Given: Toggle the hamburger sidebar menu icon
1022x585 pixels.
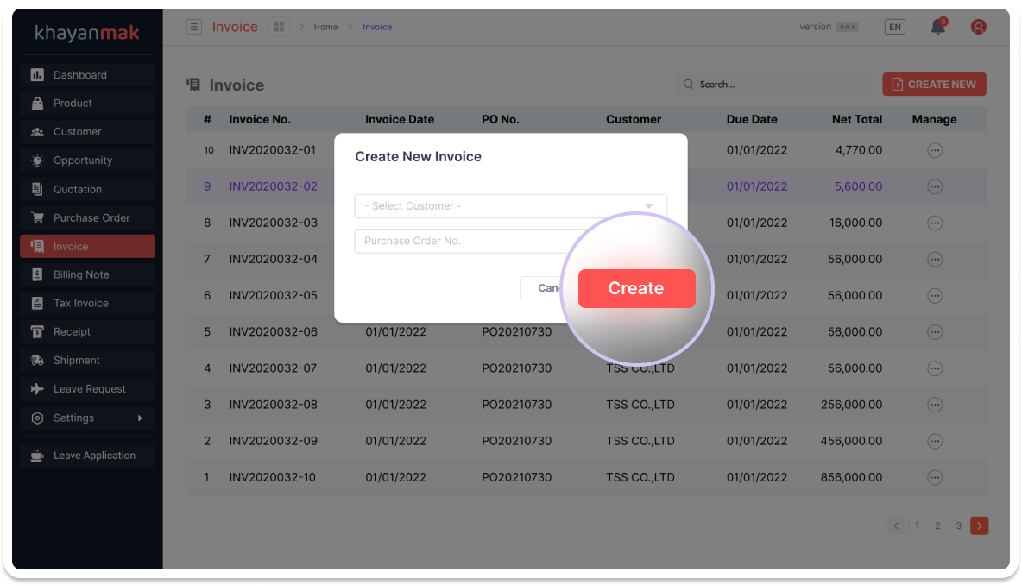Looking at the screenshot, I should click(194, 27).
